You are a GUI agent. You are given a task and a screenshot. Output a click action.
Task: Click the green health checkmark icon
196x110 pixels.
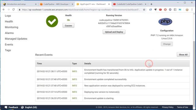52,21
